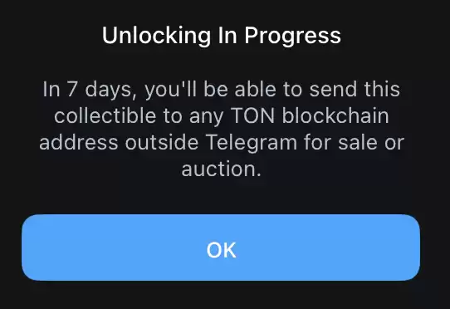Click the TON word in the message
The height and width of the screenshot is (309, 450).
click(252, 115)
